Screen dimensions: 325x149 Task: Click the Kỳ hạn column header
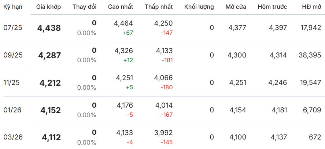13,7
